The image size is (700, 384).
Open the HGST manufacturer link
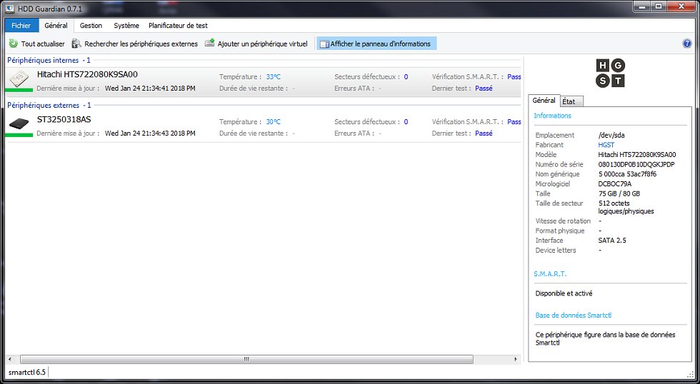[606, 145]
